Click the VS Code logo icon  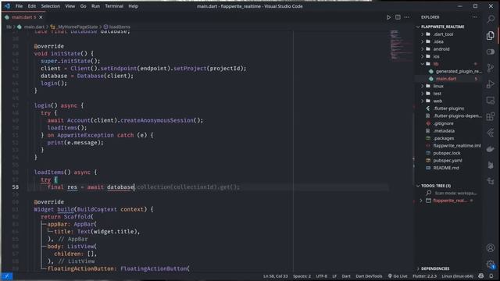tap(7, 6)
